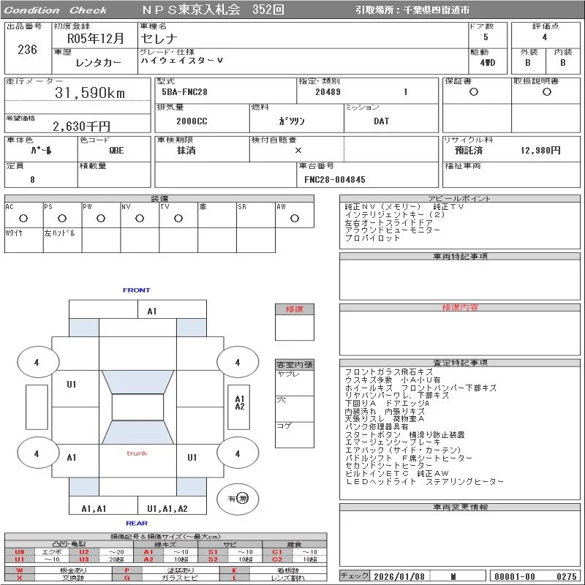
Task: Click the red 修復 header box
Action: 294,309
